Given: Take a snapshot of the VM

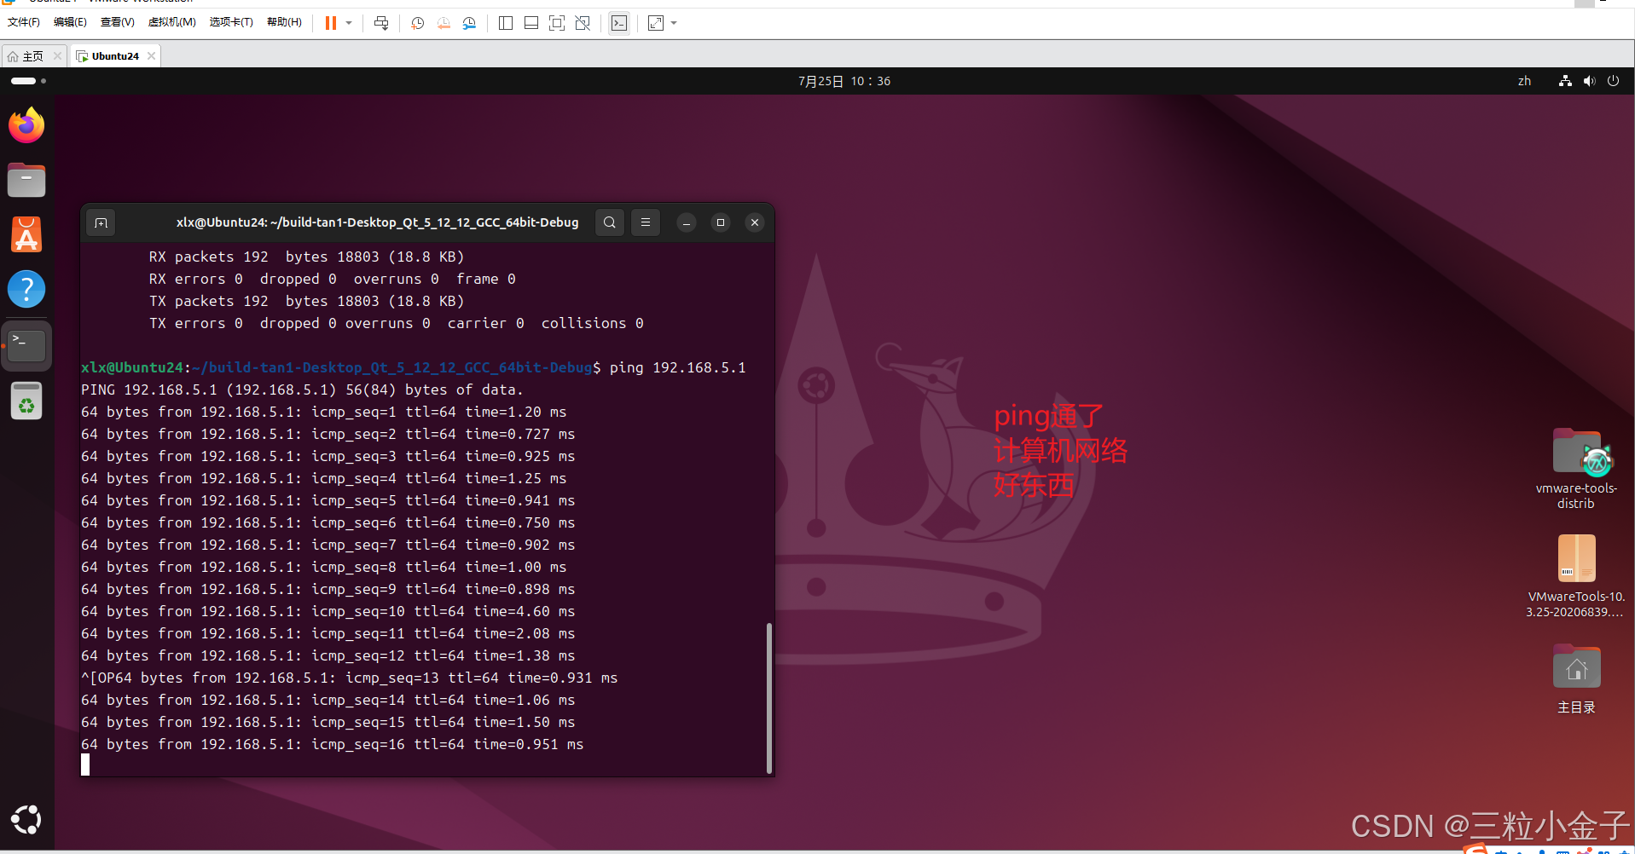Looking at the screenshot, I should point(417,23).
